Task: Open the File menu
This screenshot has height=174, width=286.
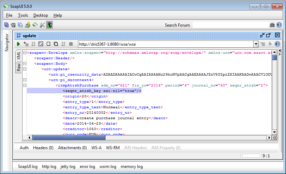Action: 9,15
